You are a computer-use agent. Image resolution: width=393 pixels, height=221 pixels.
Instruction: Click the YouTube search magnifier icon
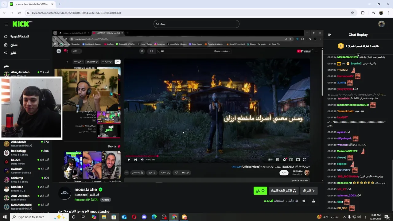[x=151, y=51]
